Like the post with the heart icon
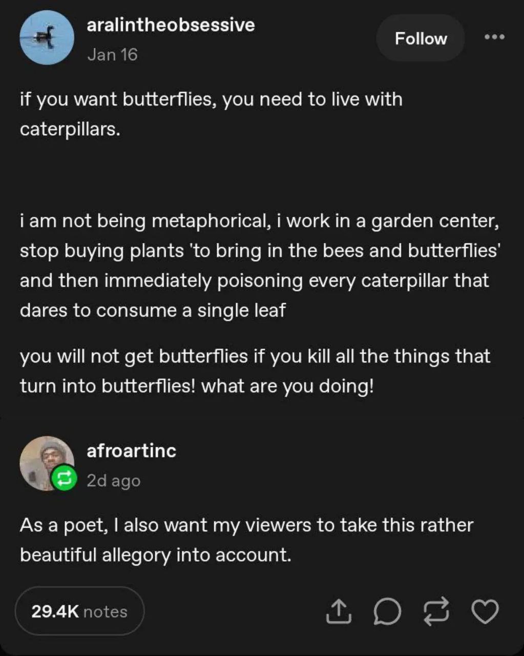Screen dimensions: 524x656 (485, 611)
